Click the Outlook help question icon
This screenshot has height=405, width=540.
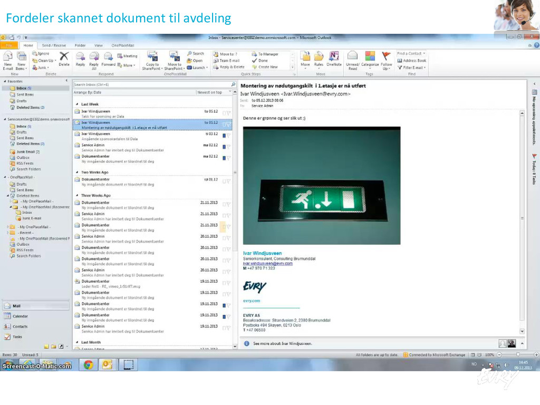click(x=536, y=45)
